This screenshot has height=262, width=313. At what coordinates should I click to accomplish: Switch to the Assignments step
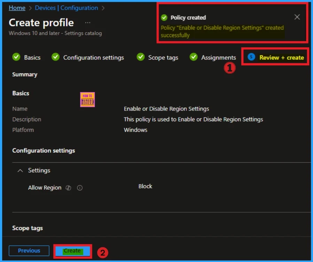[x=218, y=58]
